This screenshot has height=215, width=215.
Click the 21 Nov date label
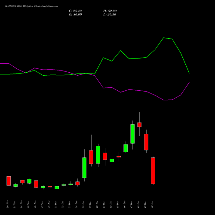pos(15,204)
